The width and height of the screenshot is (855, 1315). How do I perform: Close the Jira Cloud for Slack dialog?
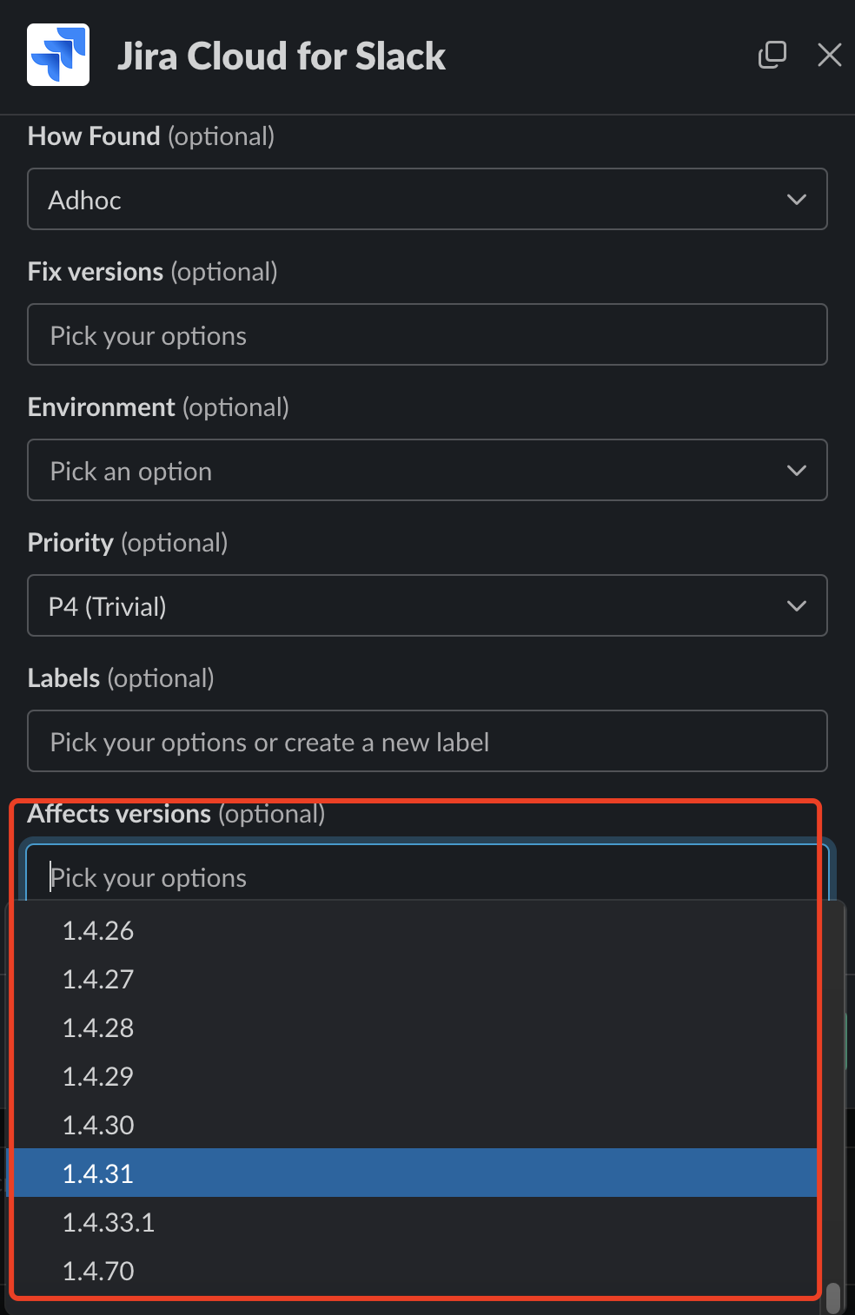pyautogui.click(x=830, y=55)
